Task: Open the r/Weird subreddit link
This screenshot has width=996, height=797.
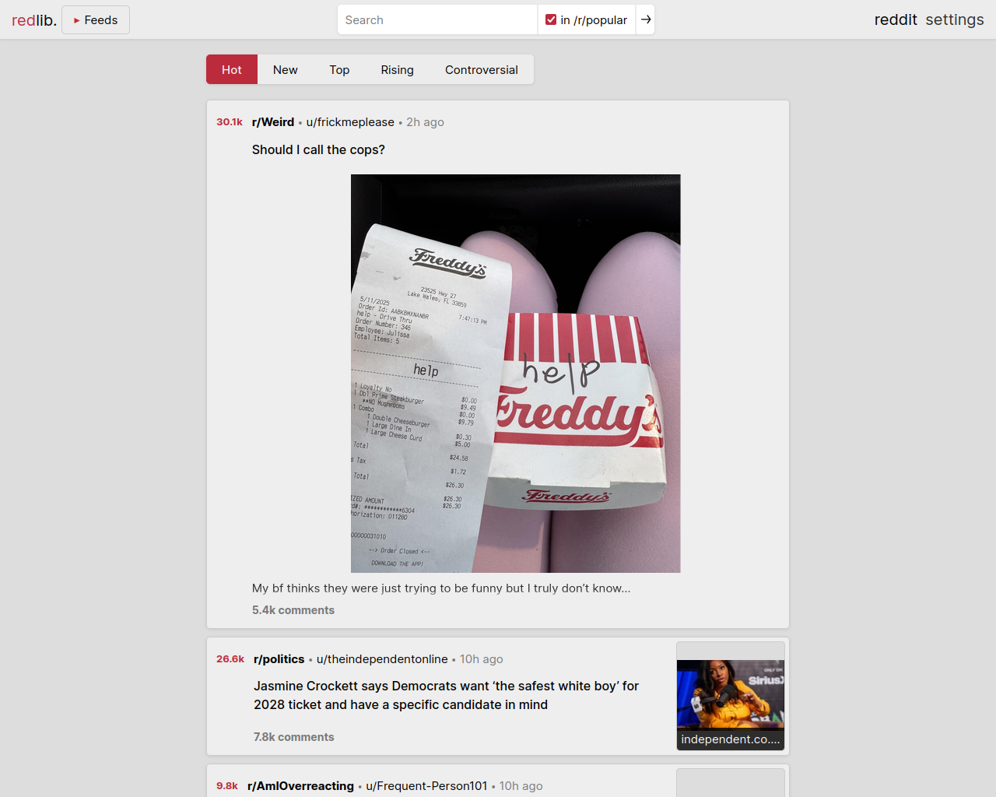Action: point(273,122)
